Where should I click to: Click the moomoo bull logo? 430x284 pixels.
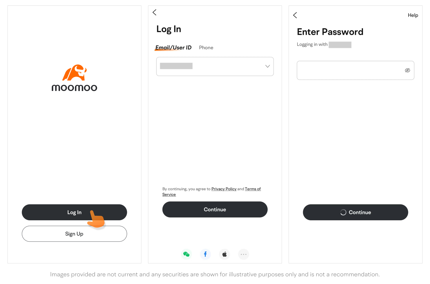point(74,73)
